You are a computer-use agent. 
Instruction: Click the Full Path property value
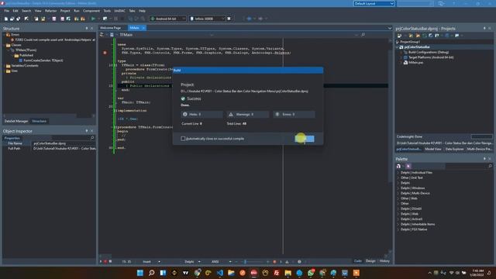point(64,148)
